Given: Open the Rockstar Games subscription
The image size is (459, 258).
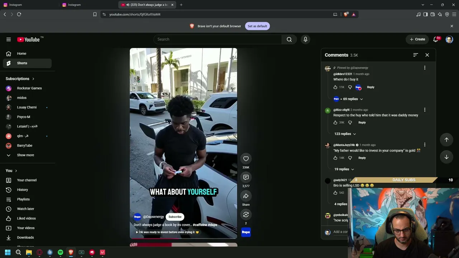Looking at the screenshot, I should (28, 88).
